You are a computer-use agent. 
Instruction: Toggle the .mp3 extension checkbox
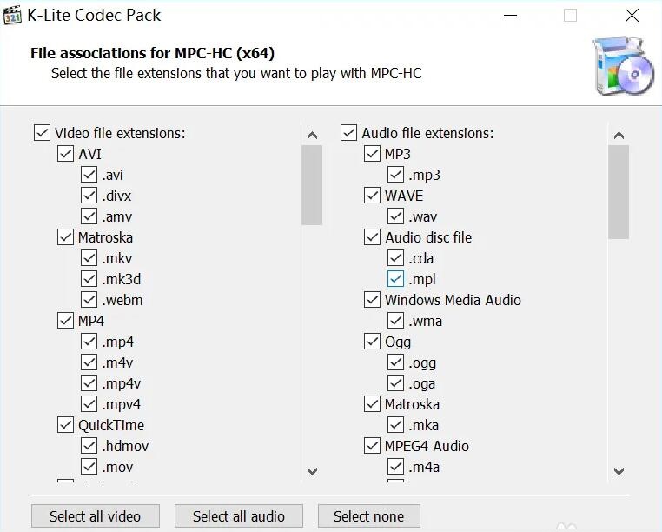(395, 175)
